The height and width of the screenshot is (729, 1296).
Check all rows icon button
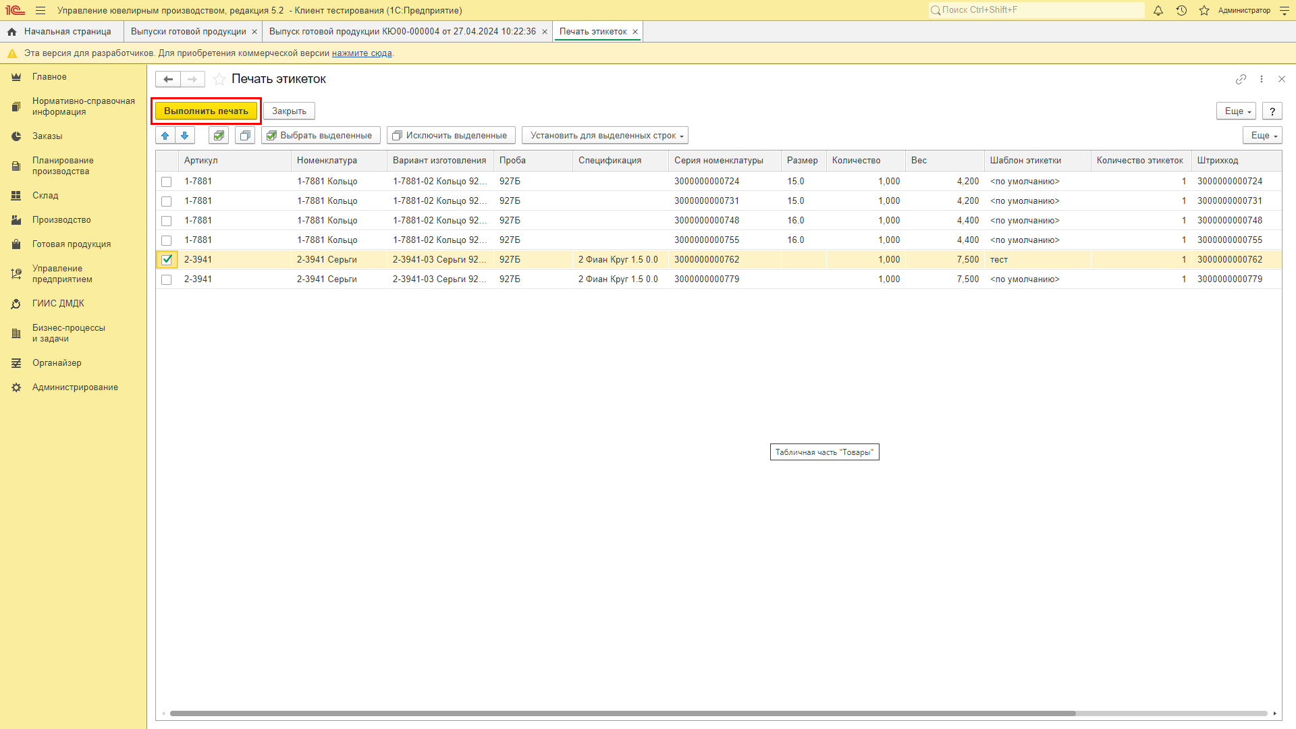click(x=219, y=136)
